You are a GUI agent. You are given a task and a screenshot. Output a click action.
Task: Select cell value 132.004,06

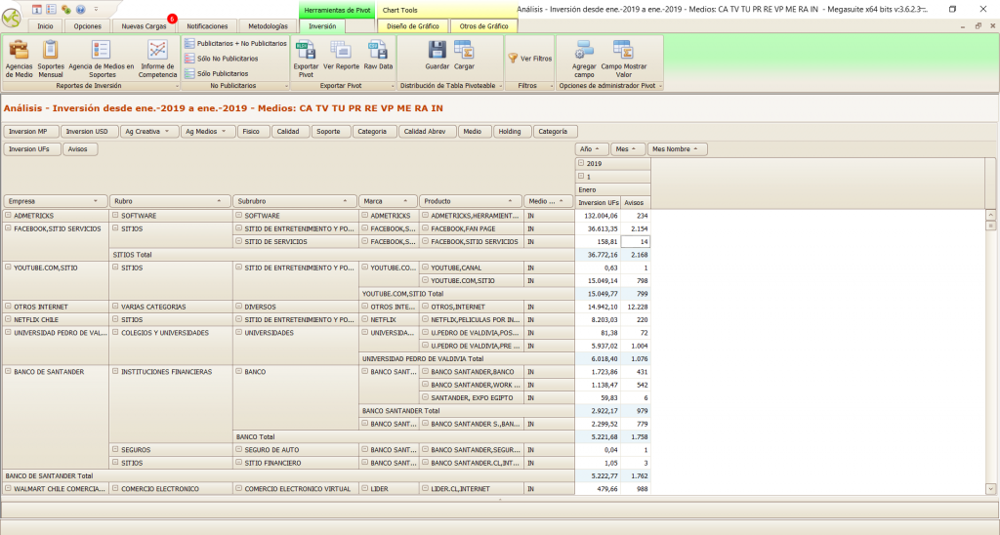click(598, 216)
